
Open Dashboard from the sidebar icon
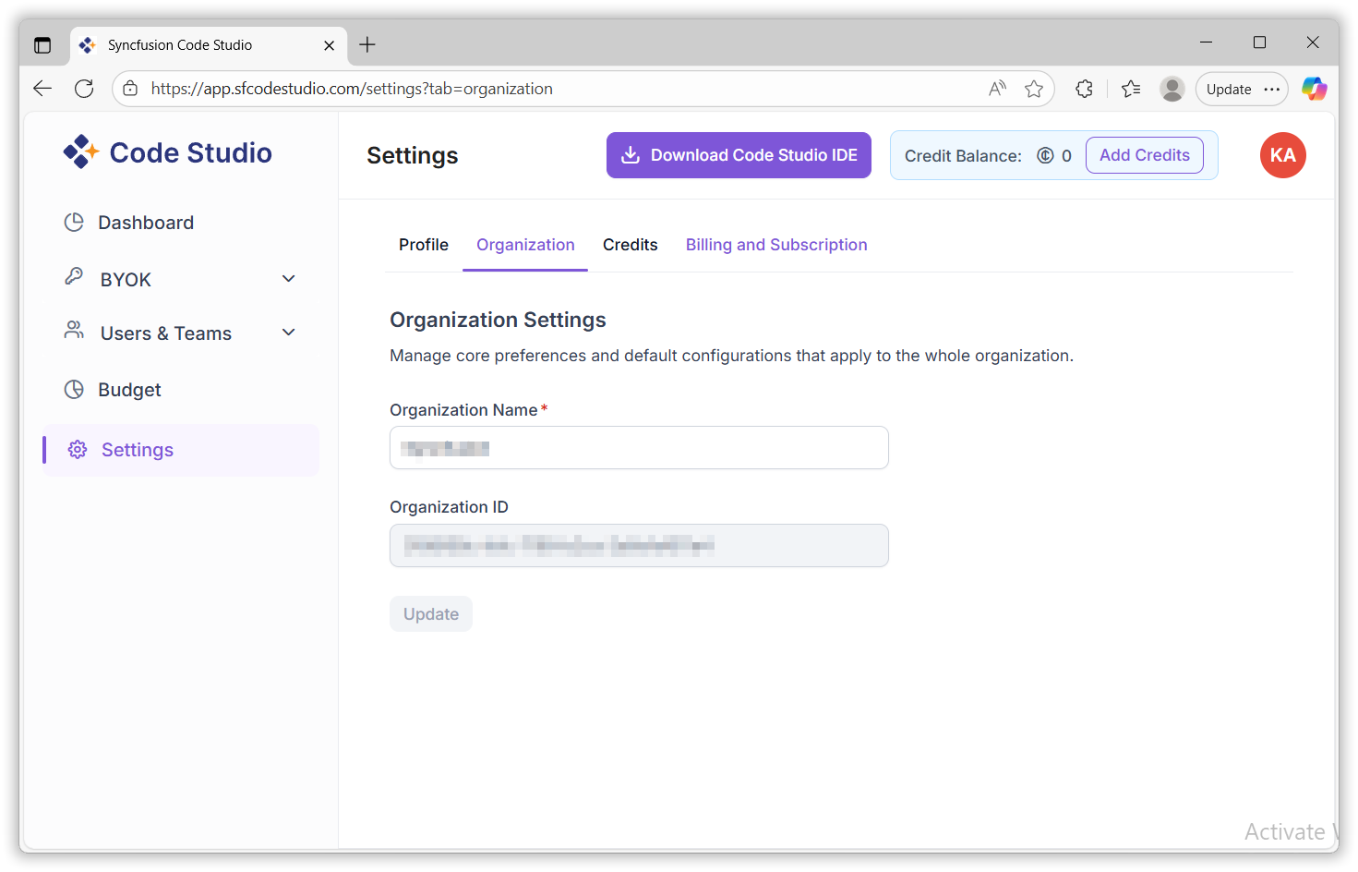[x=74, y=223]
